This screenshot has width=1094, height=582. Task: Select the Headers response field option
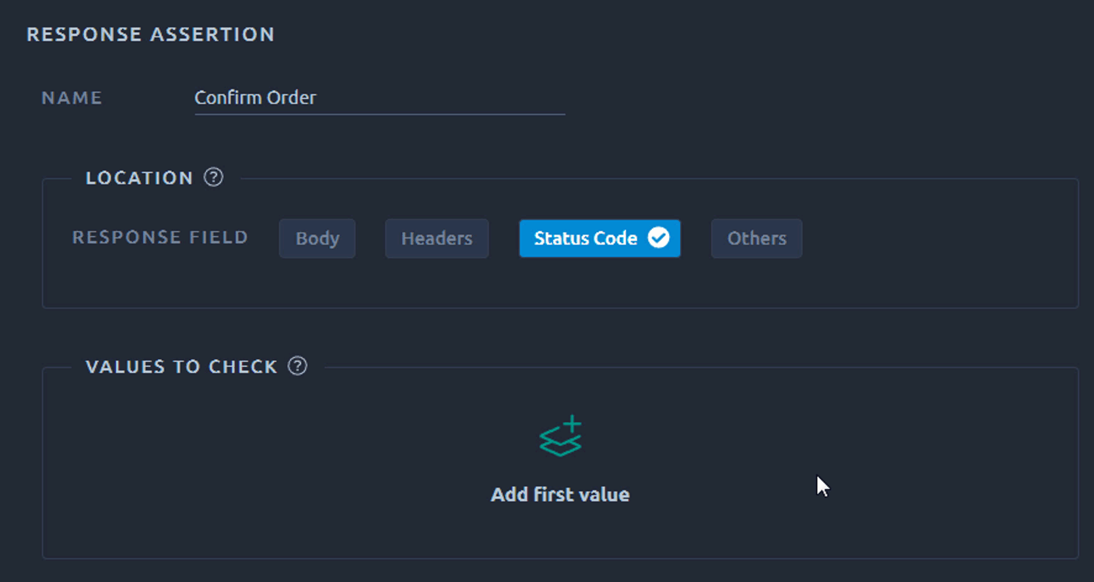(437, 238)
